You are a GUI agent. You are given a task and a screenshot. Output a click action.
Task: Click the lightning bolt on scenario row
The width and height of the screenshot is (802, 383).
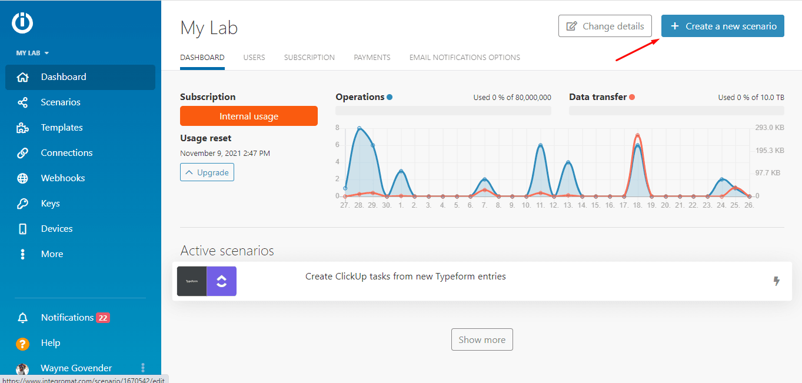pyautogui.click(x=776, y=281)
